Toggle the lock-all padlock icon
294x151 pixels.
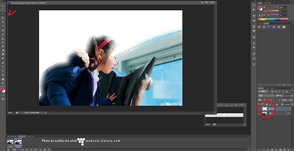pyautogui.click(x=277, y=104)
